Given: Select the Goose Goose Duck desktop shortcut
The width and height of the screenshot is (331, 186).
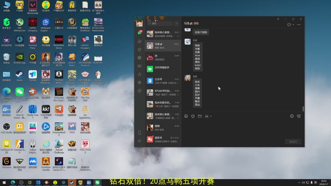Looking at the screenshot, I should 98,77.
